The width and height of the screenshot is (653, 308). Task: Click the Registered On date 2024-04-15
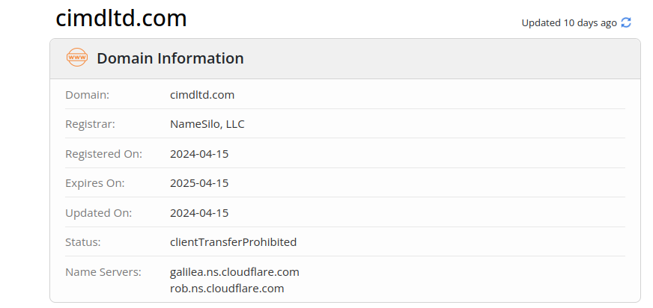click(199, 153)
